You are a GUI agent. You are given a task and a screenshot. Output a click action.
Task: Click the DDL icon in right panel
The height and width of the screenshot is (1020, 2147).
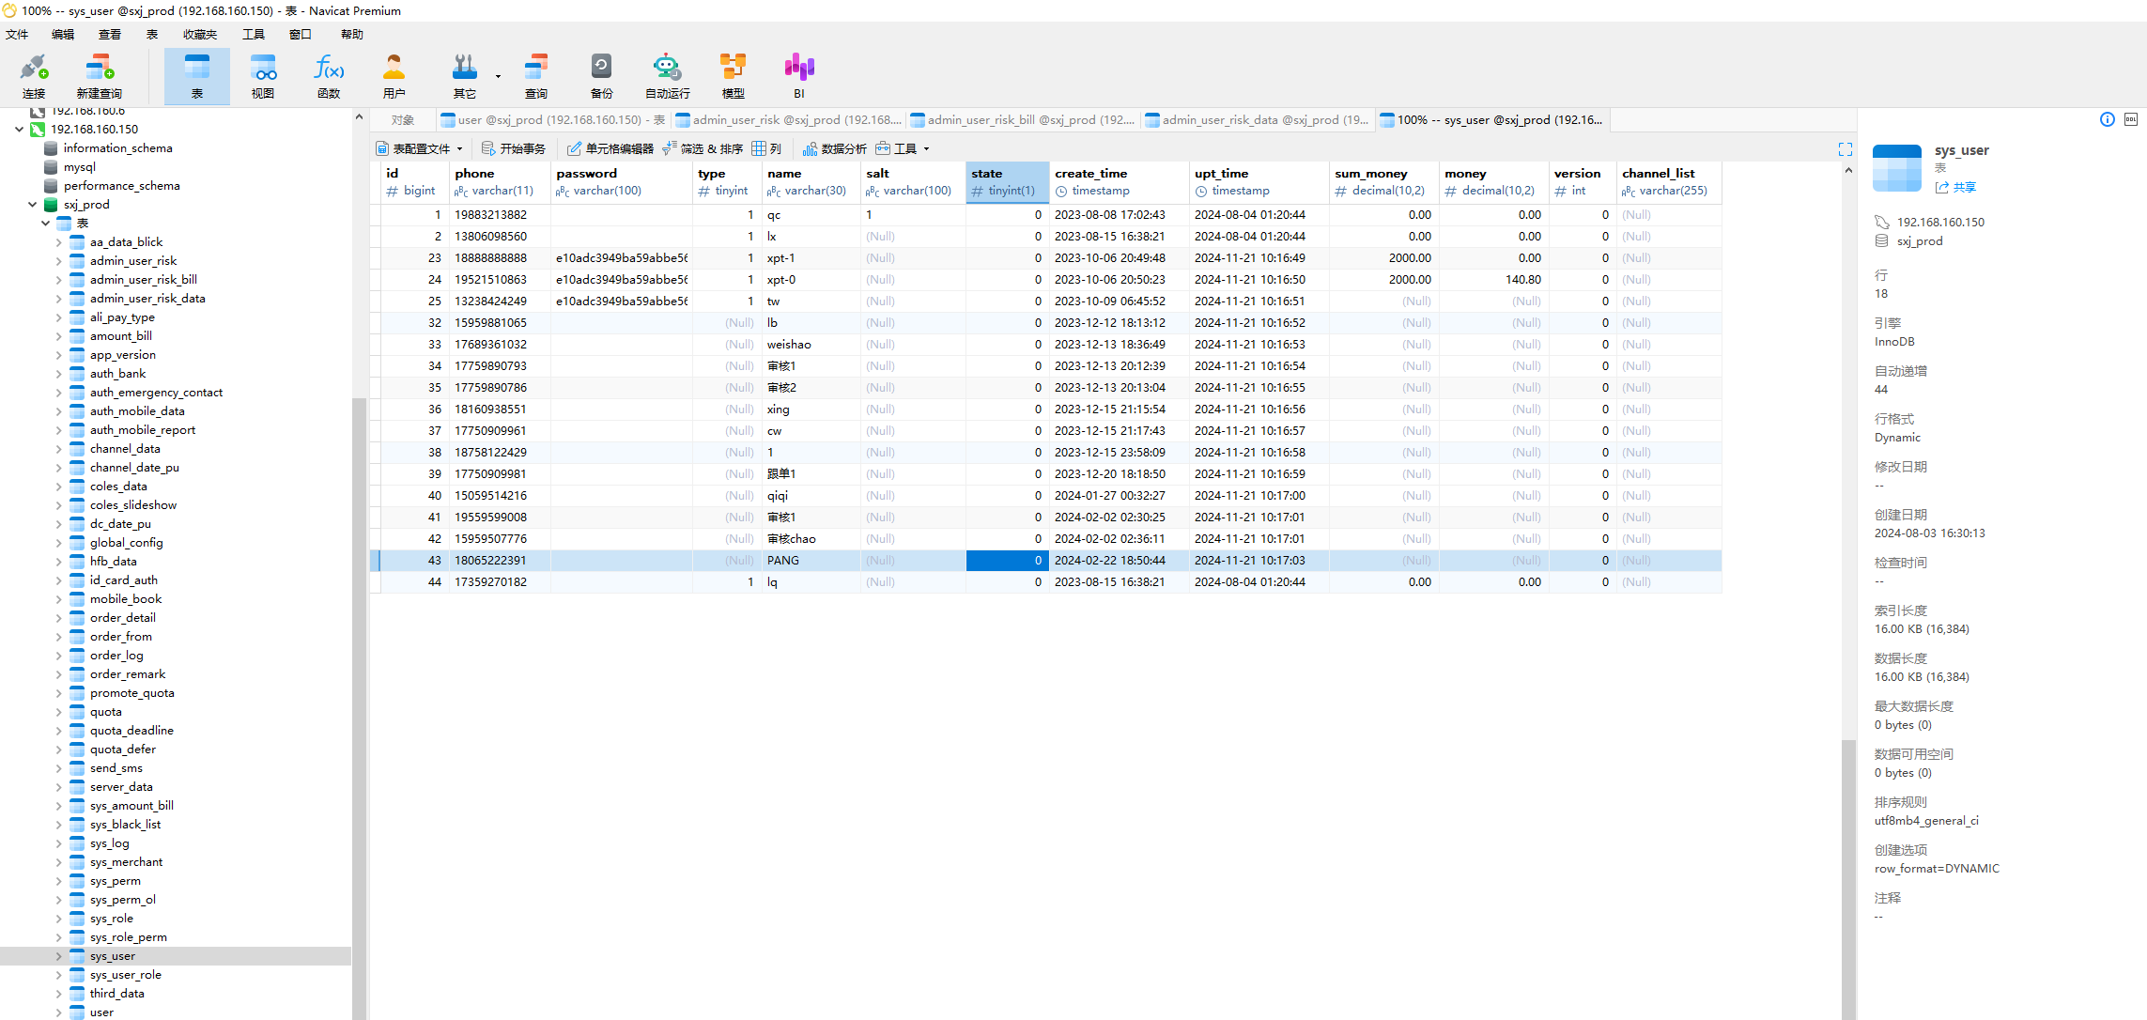click(2131, 119)
